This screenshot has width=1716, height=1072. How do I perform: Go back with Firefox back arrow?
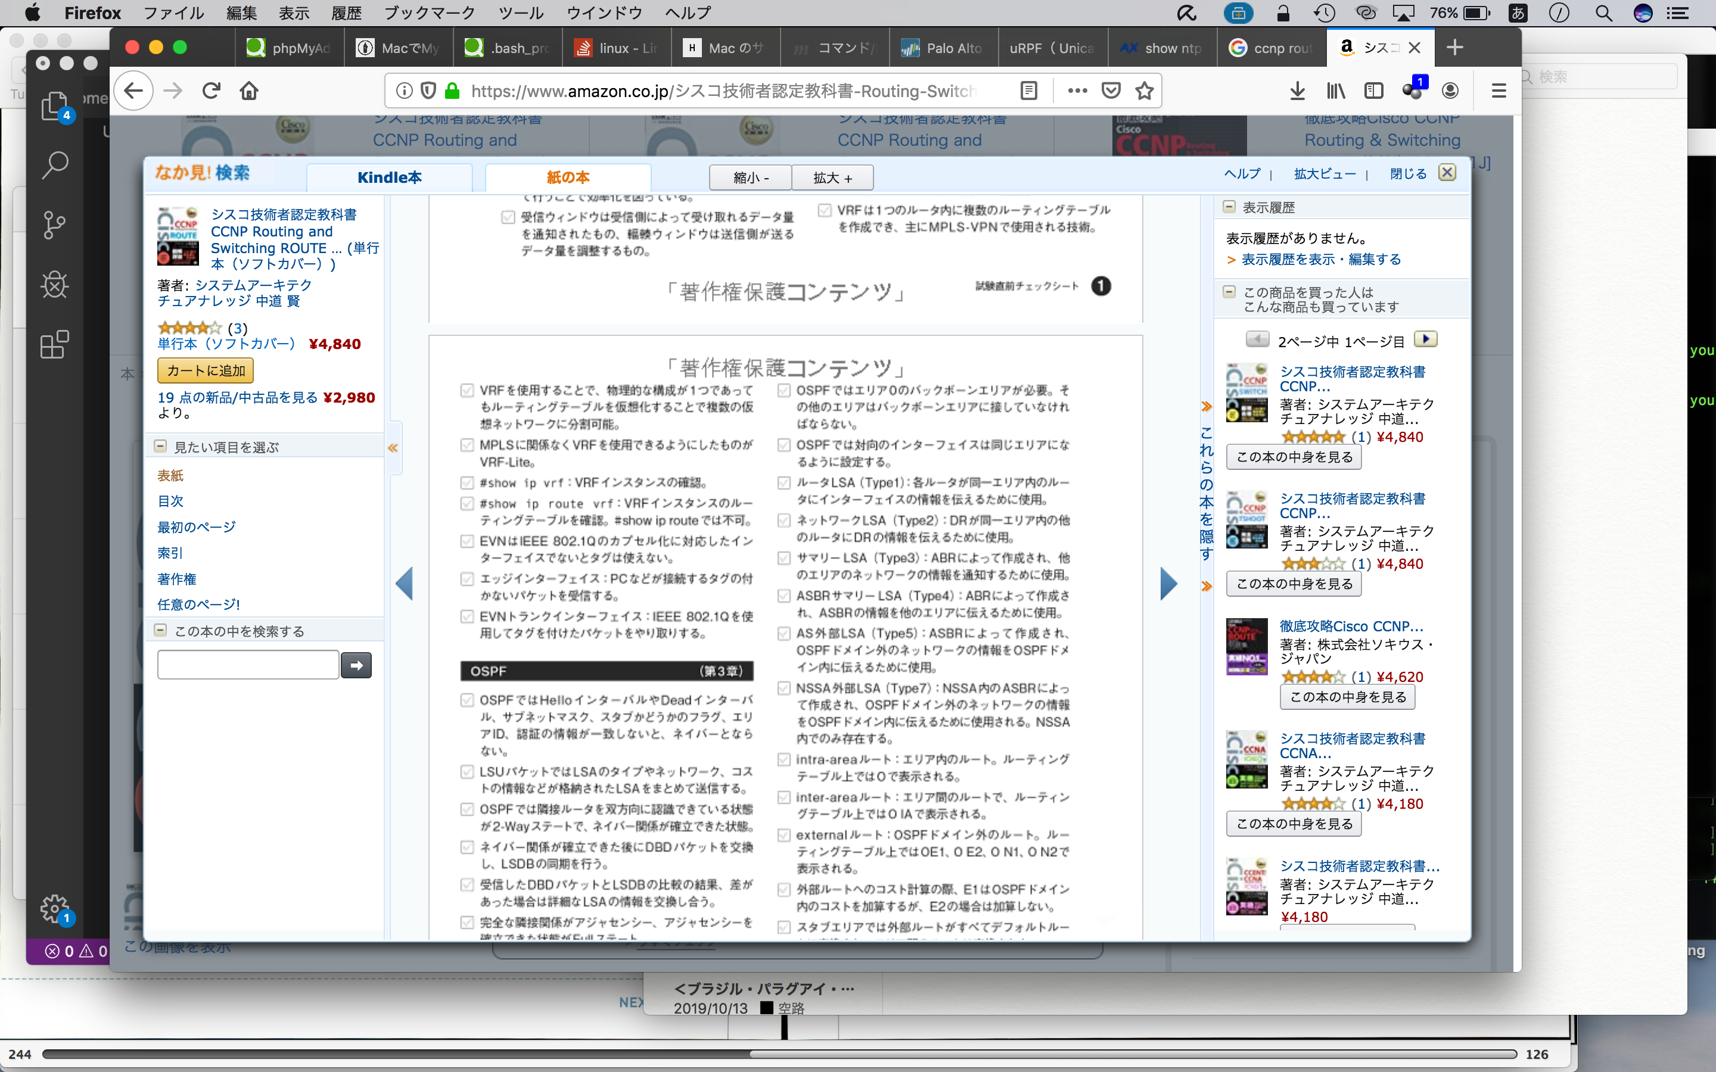click(133, 91)
